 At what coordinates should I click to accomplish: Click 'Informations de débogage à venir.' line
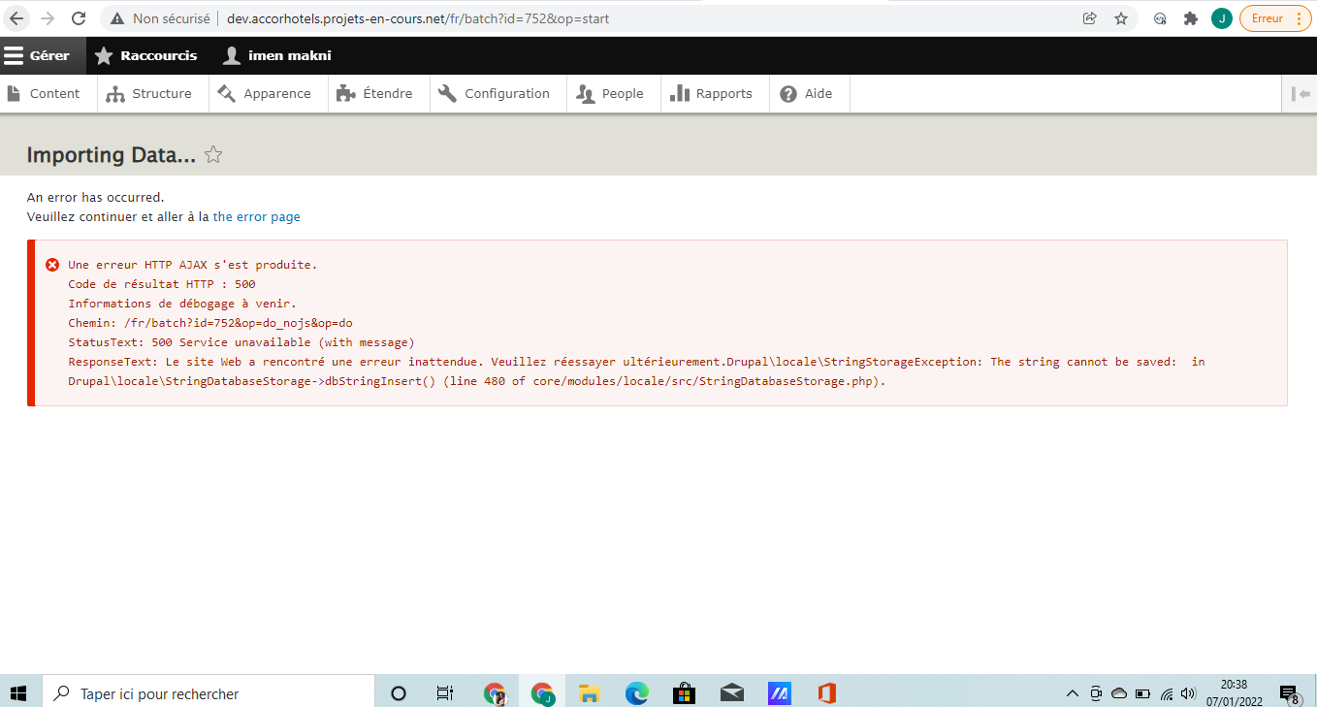[x=182, y=304]
